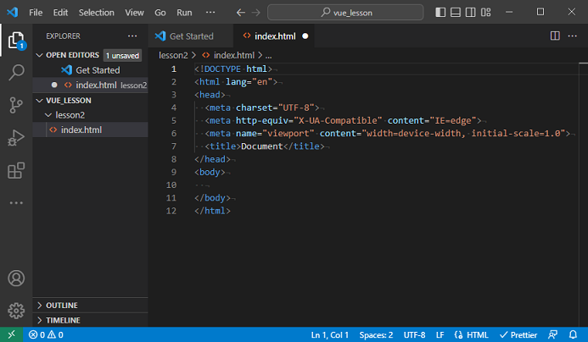The height and width of the screenshot is (342, 588).
Task: Open the Go menu
Action: coord(160,13)
